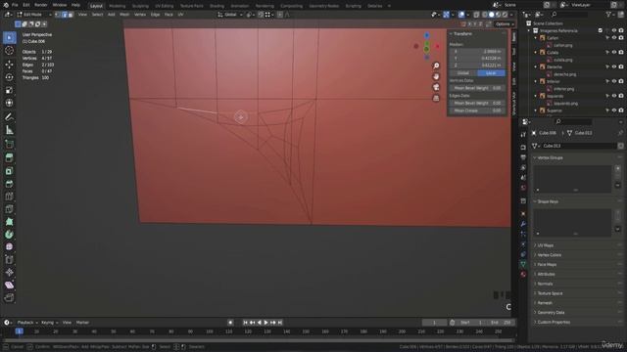Choose the Spin tool
Screen dimensions: 627x352
[x=9, y=235]
